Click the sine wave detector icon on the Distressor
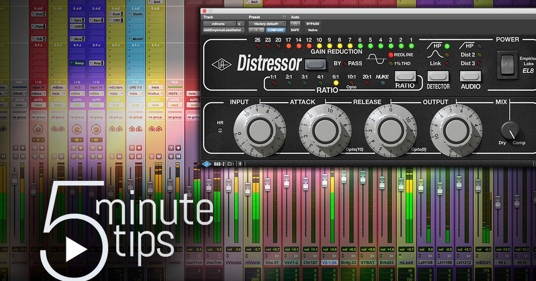This screenshot has width=536, height=281. tap(376, 58)
